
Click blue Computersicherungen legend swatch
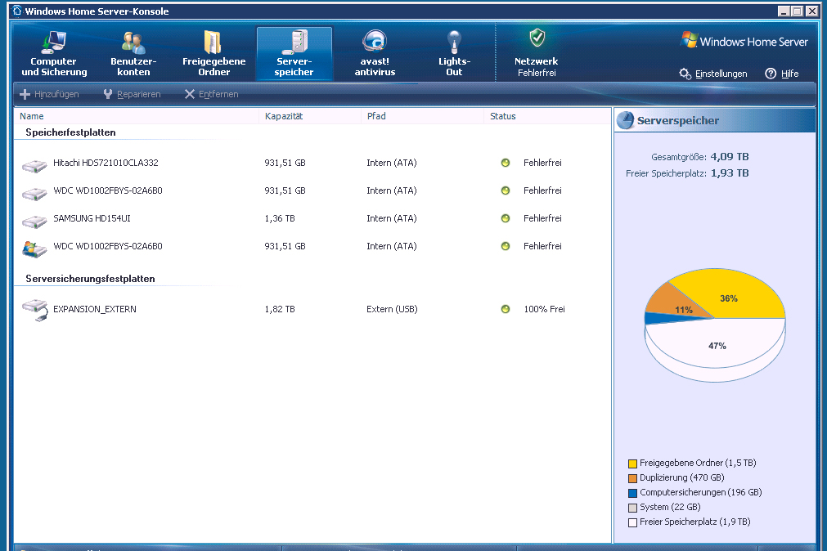[633, 493]
